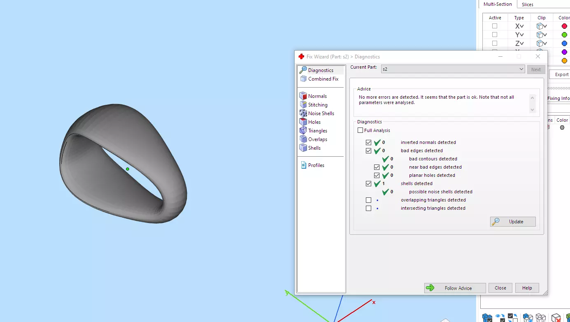Click red color swatch for X section
The image size is (570, 322).
coord(564,26)
